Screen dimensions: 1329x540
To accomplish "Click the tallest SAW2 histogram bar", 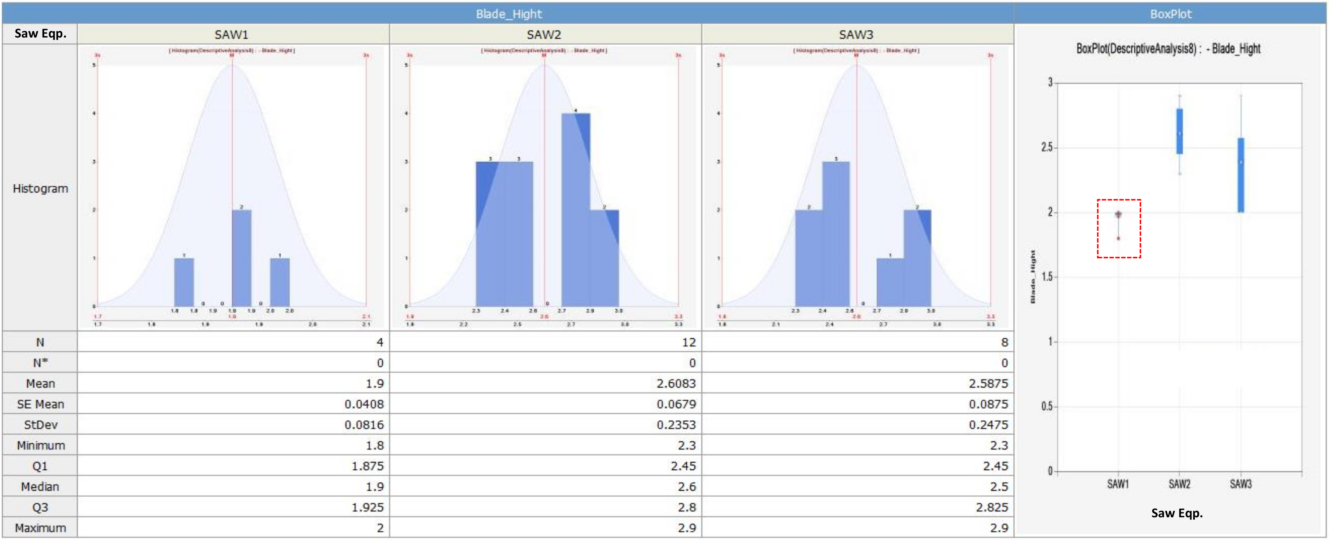I will pyautogui.click(x=575, y=209).
